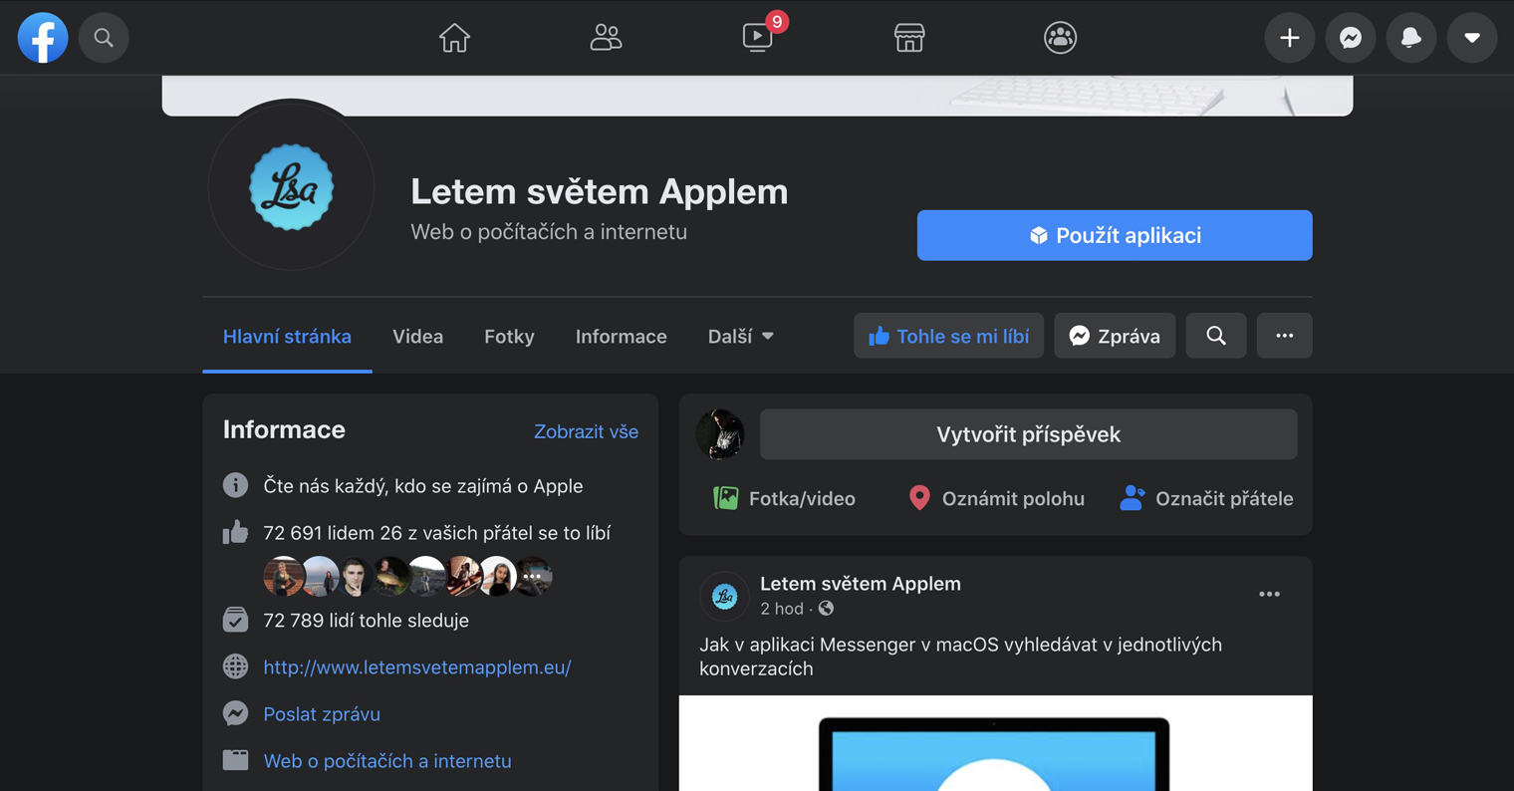
Task: Switch to the Fotky tab
Action: (x=509, y=337)
